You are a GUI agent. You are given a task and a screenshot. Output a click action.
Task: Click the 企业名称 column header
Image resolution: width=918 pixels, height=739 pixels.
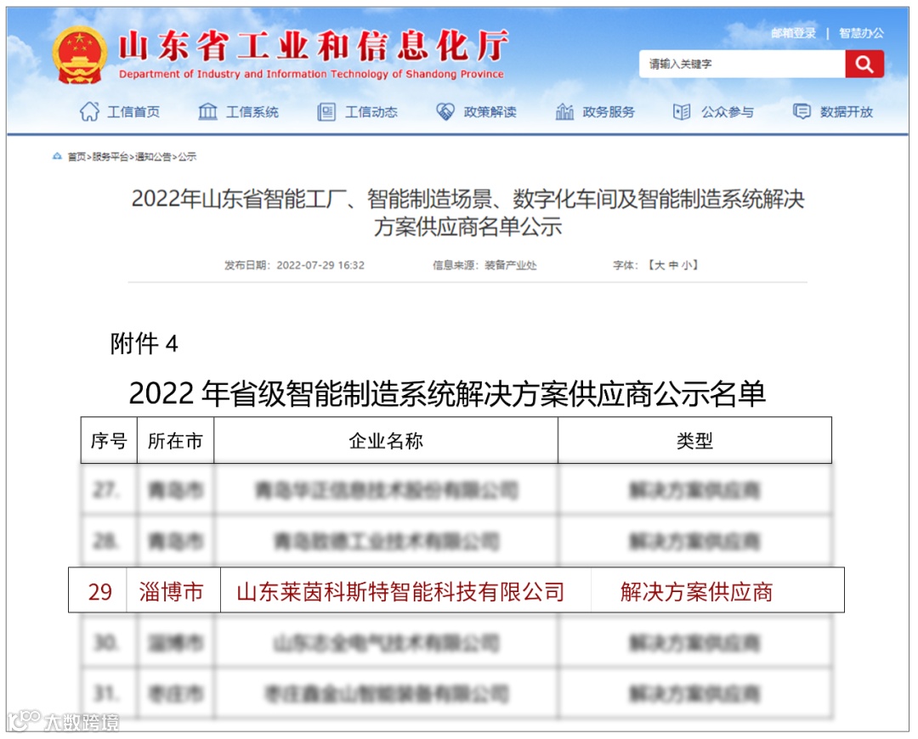coord(386,441)
